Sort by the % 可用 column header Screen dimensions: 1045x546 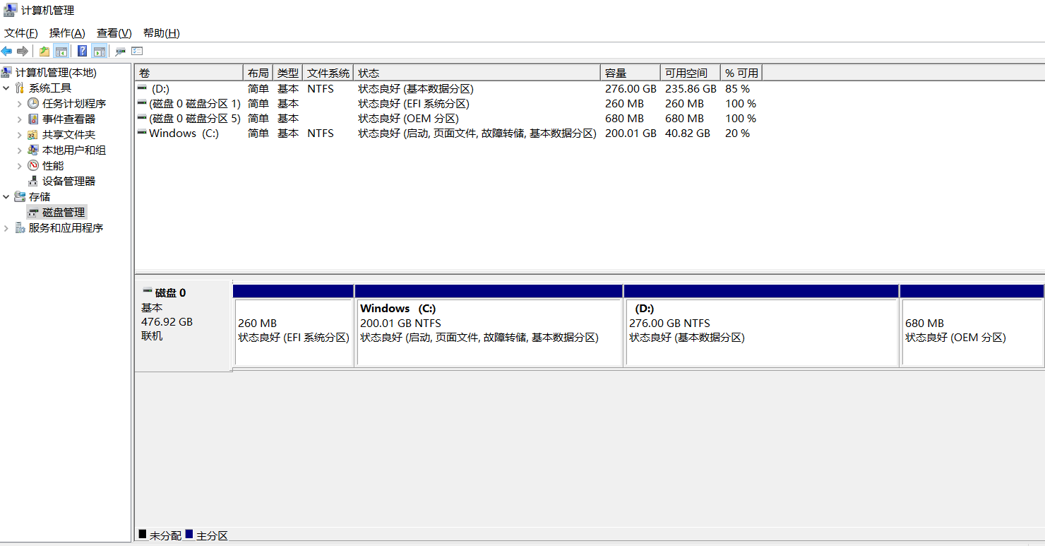[x=741, y=73]
